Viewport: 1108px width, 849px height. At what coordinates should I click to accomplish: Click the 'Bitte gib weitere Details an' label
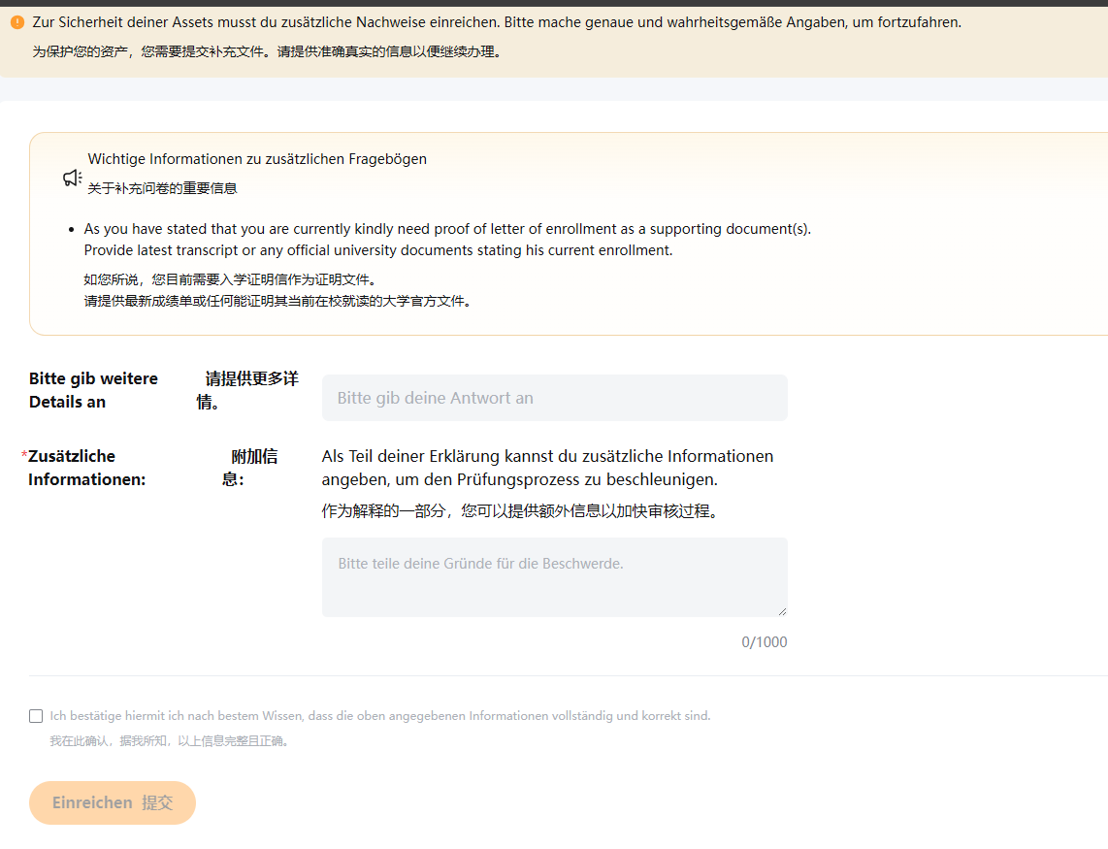93,390
